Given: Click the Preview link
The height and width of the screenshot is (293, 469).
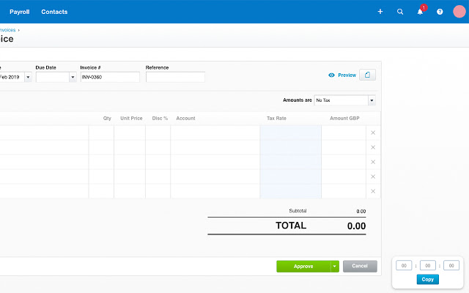Looking at the screenshot, I should point(342,75).
